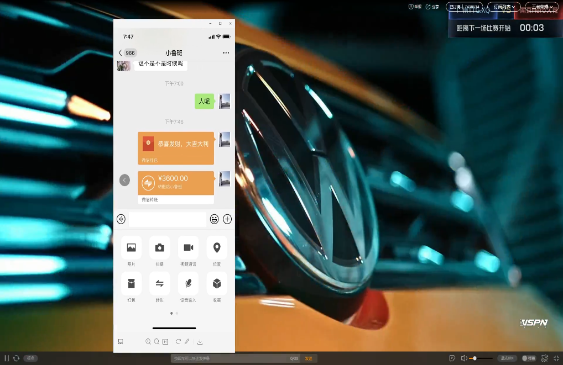Show image at original 1:1 size
Screen dimensions: 563x365
(165, 342)
